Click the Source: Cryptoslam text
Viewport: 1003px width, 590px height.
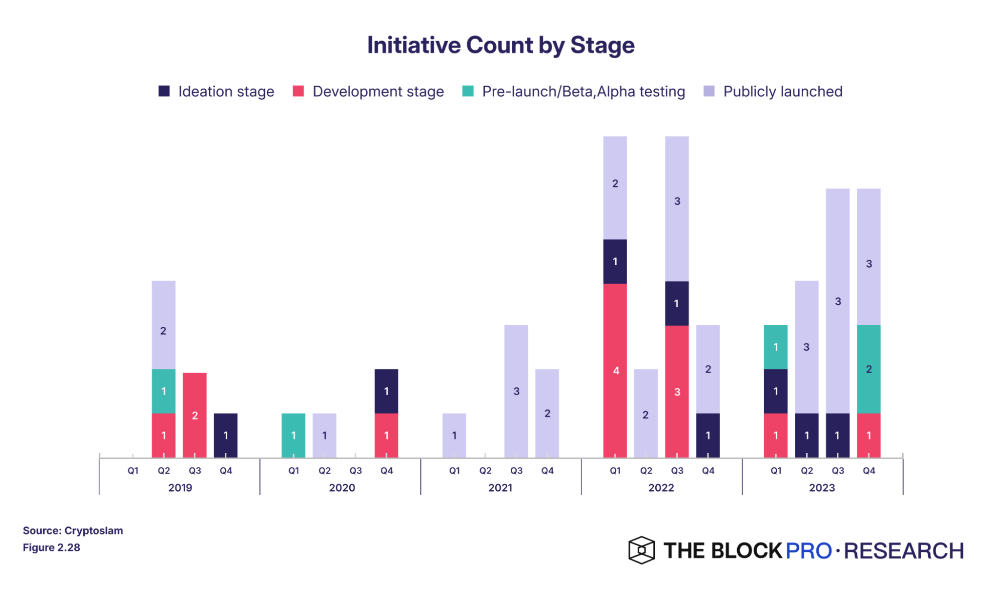point(73,530)
